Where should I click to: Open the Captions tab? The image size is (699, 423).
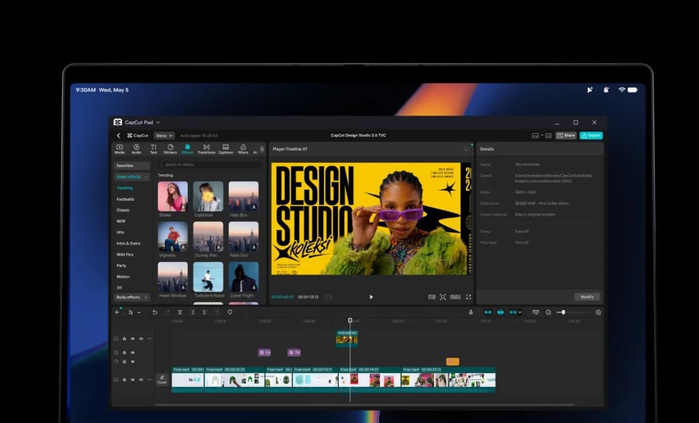pos(225,149)
